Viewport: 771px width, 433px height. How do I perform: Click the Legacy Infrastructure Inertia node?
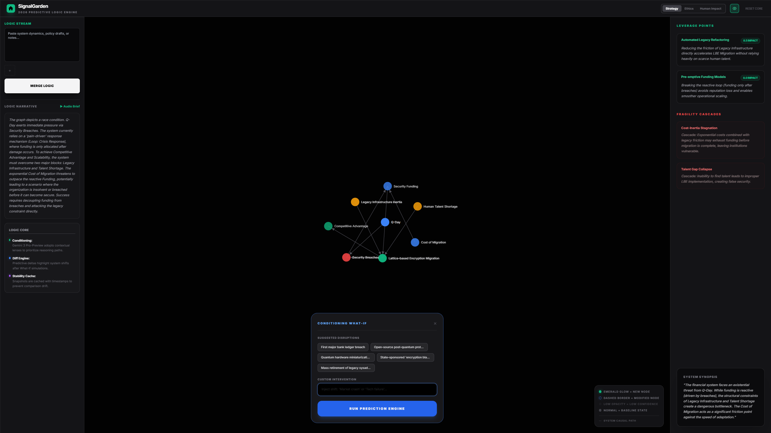355,202
